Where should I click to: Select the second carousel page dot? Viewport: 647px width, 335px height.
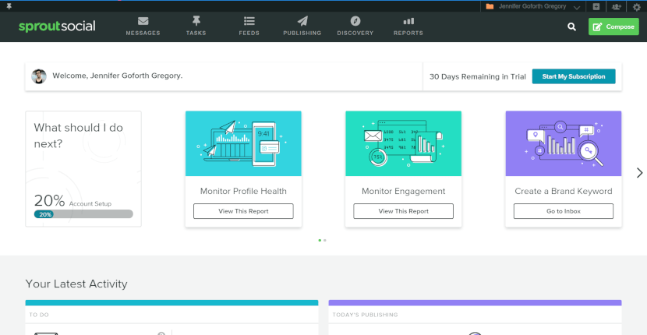(x=325, y=240)
